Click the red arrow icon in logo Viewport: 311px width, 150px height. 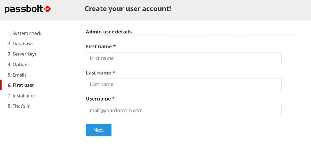pos(47,9)
